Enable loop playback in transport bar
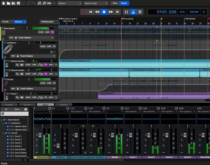 pyautogui.click(x=126, y=12)
